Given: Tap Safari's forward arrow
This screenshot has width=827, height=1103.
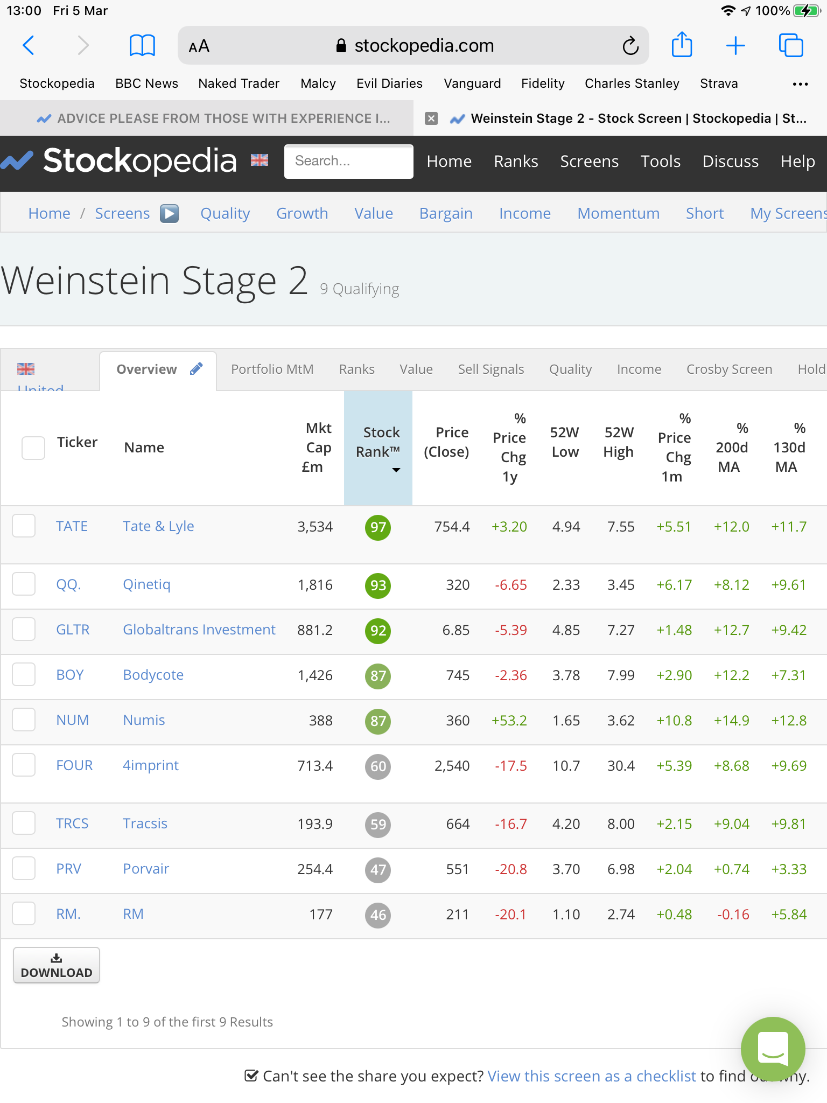Looking at the screenshot, I should tap(82, 46).
